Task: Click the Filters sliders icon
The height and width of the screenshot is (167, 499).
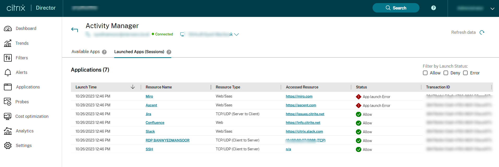Action: click(8, 58)
